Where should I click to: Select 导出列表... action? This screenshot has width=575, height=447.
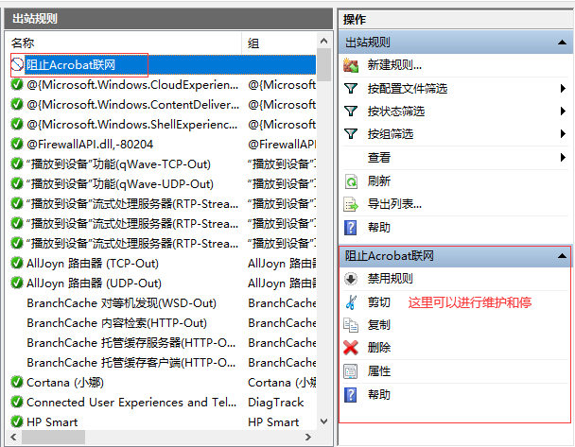pyautogui.click(x=394, y=204)
